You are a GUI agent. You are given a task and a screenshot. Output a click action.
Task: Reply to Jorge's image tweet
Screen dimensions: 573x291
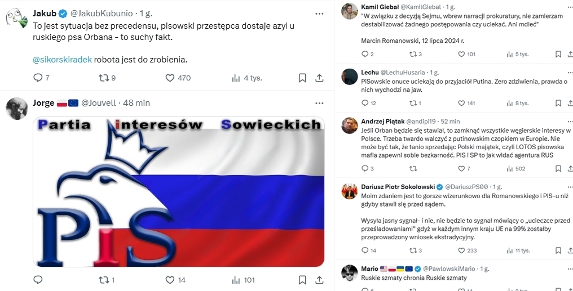[38, 280]
